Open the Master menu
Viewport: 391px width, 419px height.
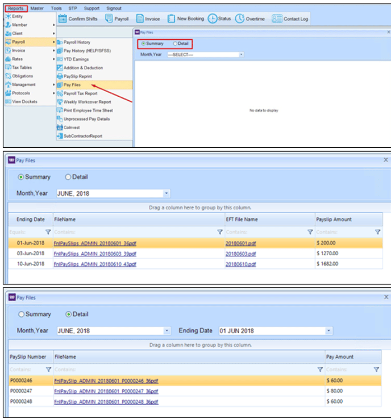pyautogui.click(x=37, y=9)
